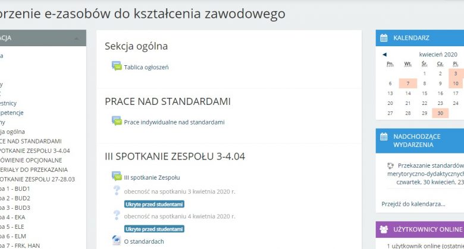This screenshot has height=249, width=464.
Task: Open Tablica ogłoszeń forum icon
Action: (x=117, y=66)
